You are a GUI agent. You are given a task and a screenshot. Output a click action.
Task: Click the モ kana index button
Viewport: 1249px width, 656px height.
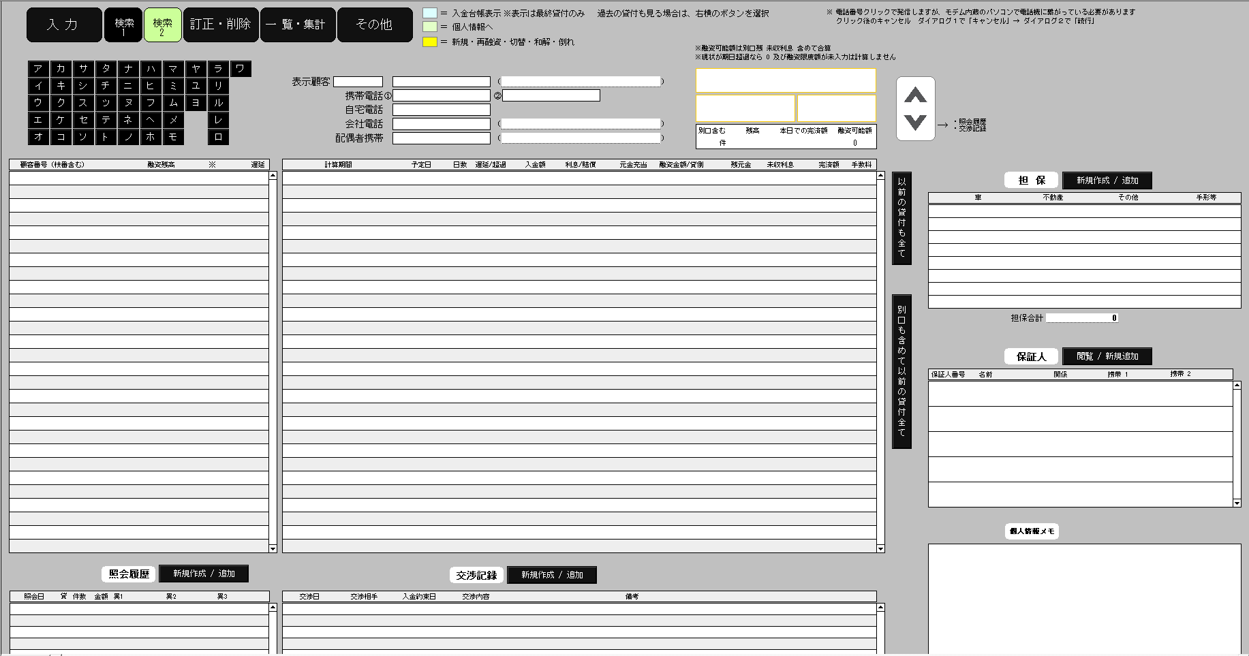173,137
